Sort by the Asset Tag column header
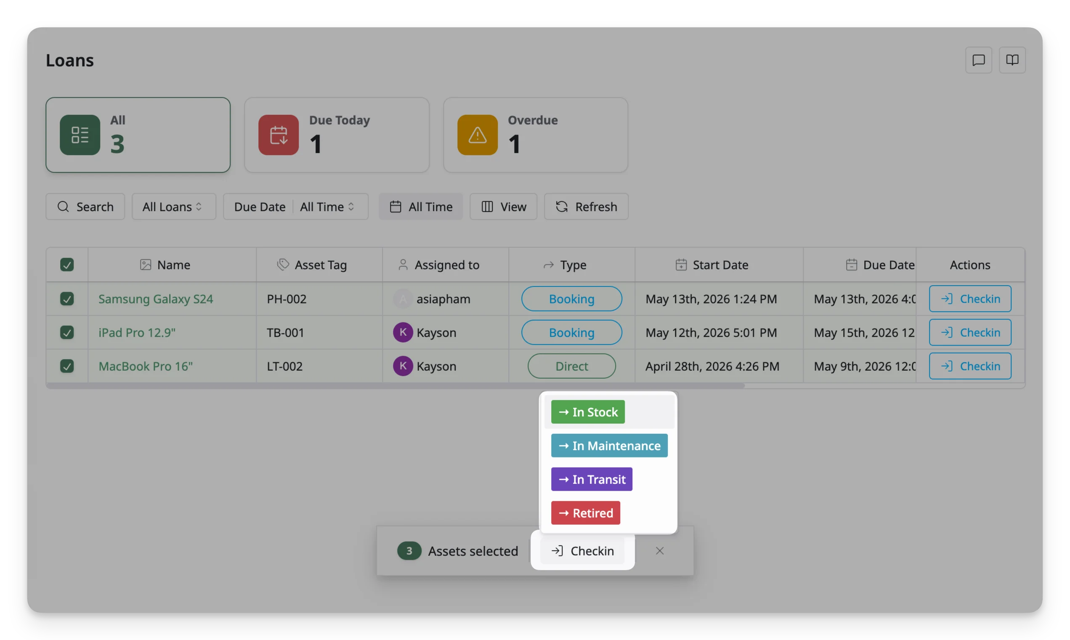The image size is (1070, 640). [x=319, y=264]
